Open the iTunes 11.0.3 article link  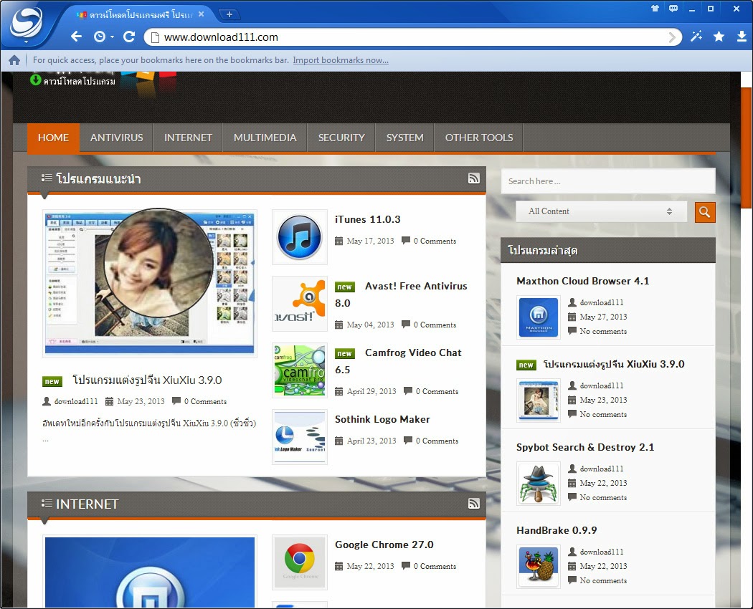pyautogui.click(x=367, y=219)
